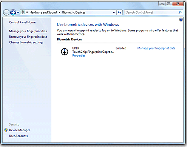Viewport: 187px width, 147px height.
Task: Open the address bar history dropdown
Action: coord(114,12)
